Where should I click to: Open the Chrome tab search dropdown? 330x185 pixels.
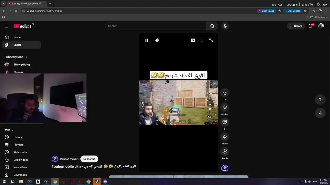pos(3,4)
